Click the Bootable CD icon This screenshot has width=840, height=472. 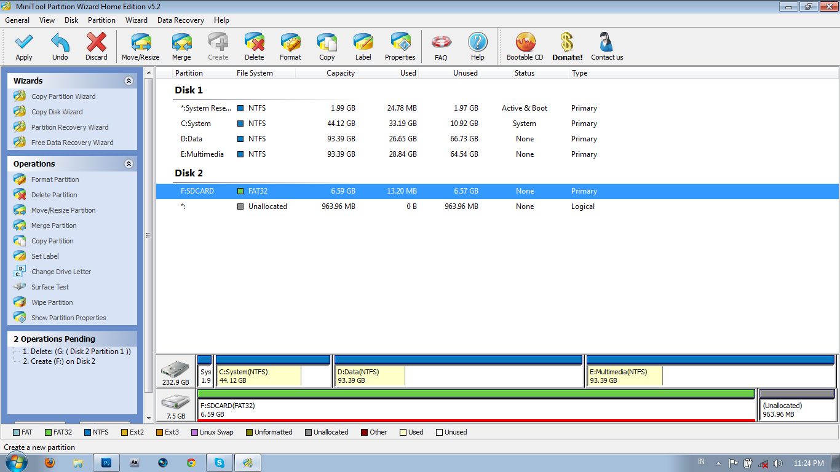525,47
